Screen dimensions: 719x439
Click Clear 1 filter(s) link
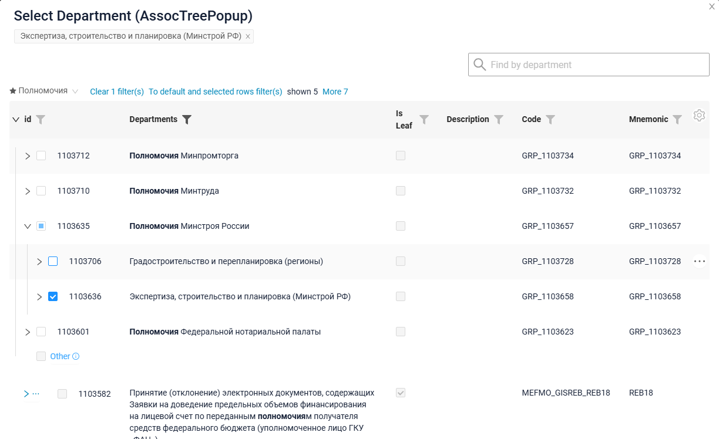tap(117, 92)
